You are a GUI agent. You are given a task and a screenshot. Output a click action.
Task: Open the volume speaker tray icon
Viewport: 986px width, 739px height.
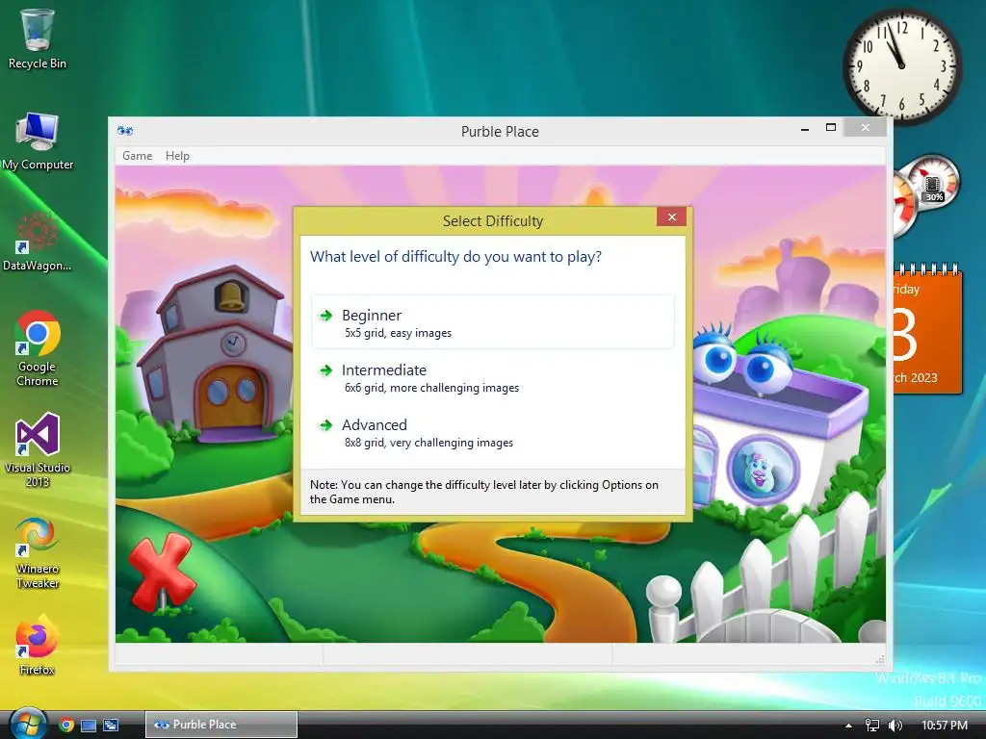[895, 726]
